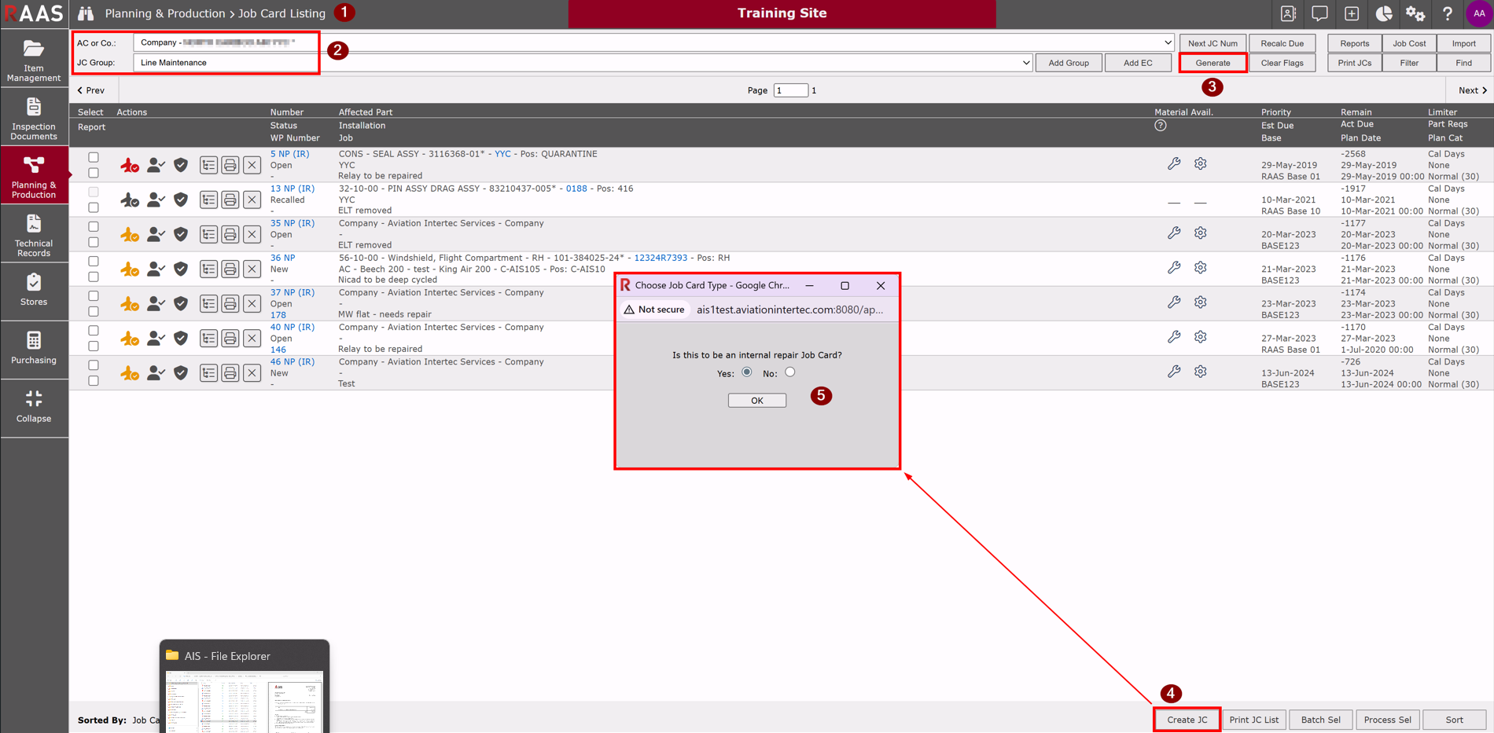
Task: Click gear icon for job card 35 NP (IR)
Action: click(x=1201, y=233)
